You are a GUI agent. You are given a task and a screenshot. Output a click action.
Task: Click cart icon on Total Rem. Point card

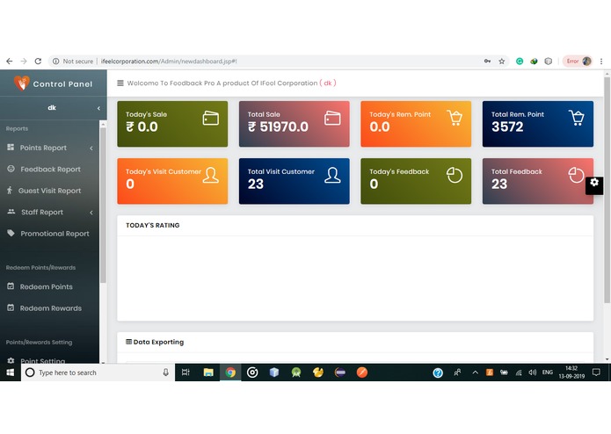point(577,118)
